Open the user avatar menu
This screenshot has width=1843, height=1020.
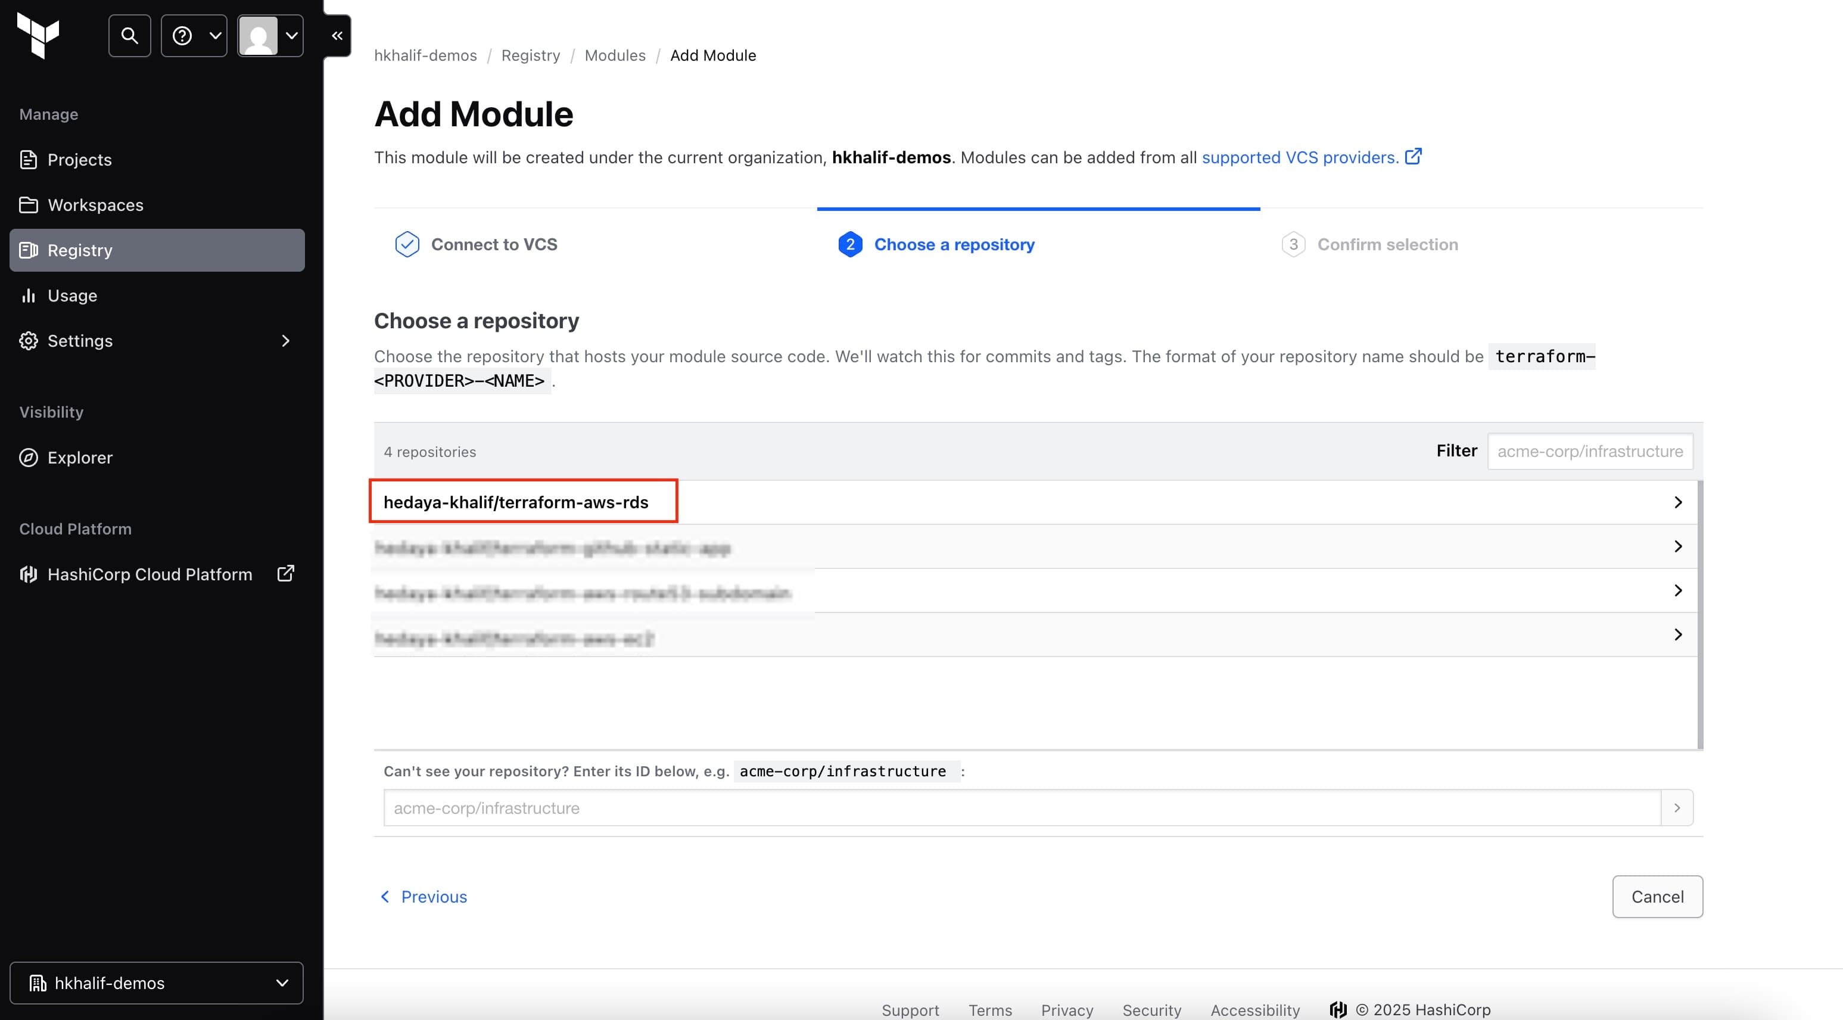270,35
